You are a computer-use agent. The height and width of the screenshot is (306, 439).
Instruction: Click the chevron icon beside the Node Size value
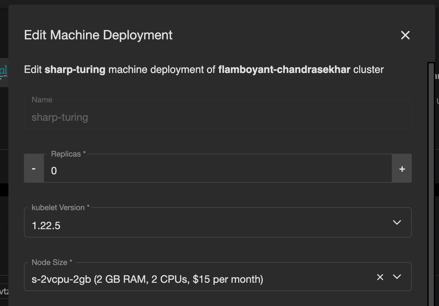point(397,277)
